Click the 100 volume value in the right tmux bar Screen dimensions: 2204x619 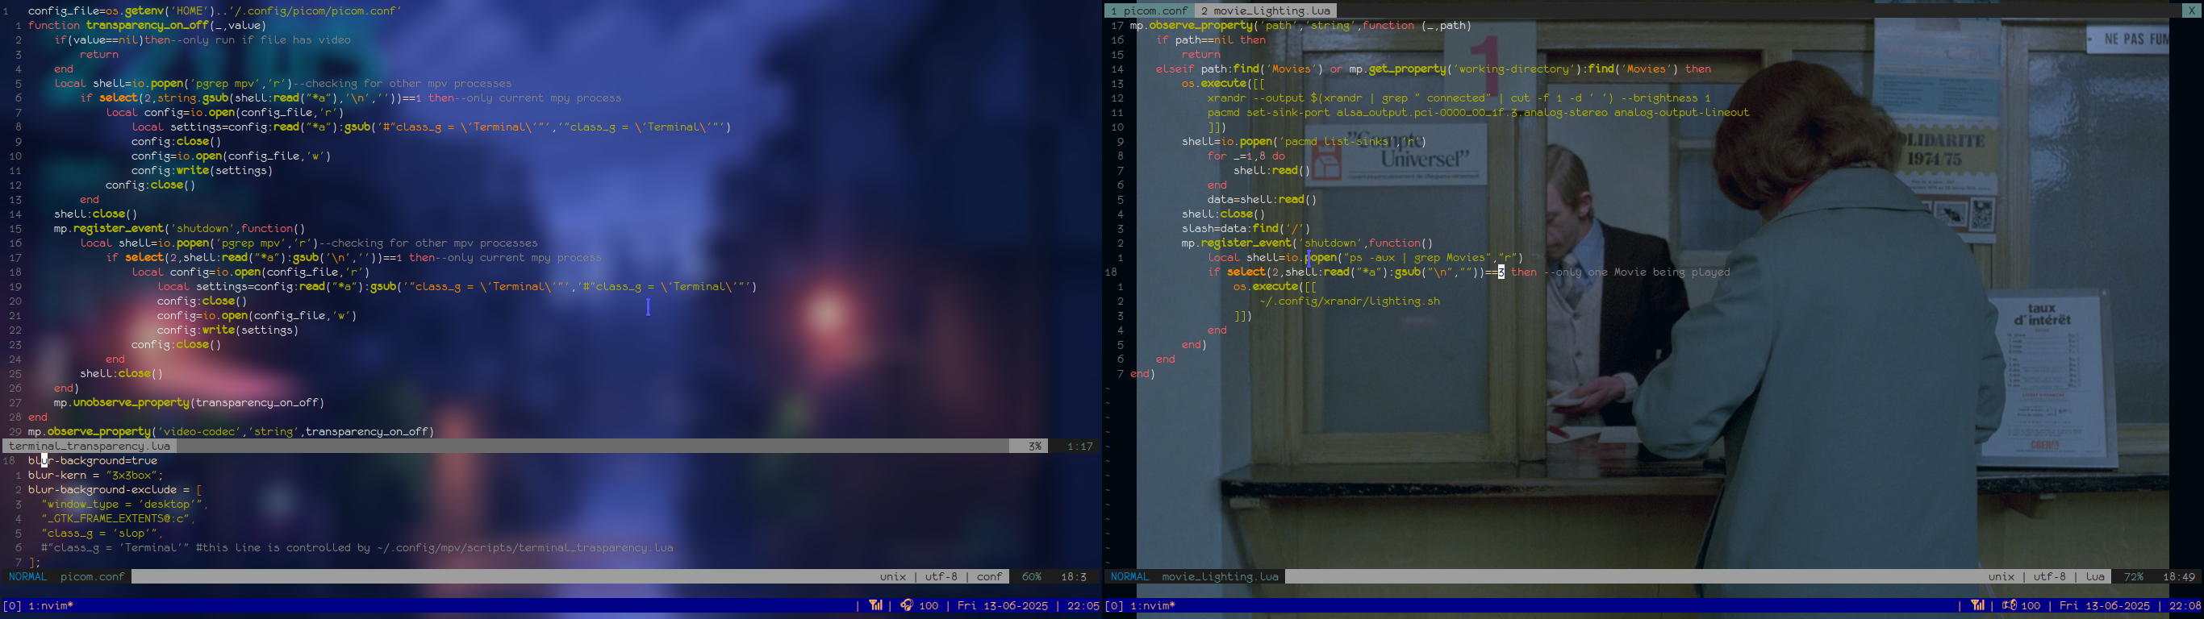tap(2031, 605)
